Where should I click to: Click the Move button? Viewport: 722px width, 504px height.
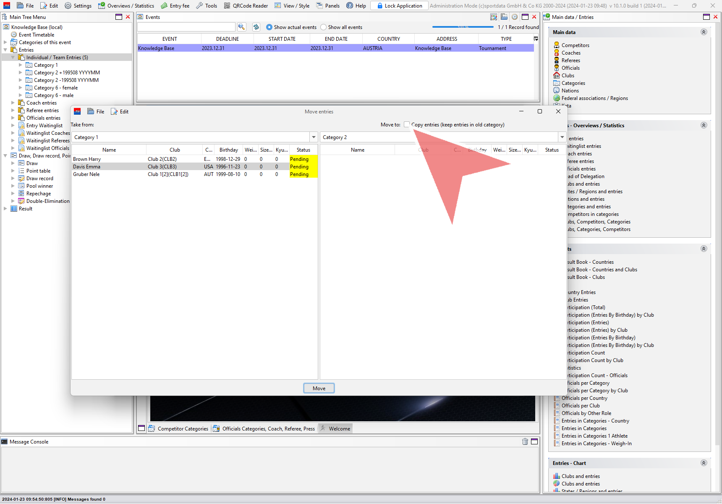[x=319, y=388]
